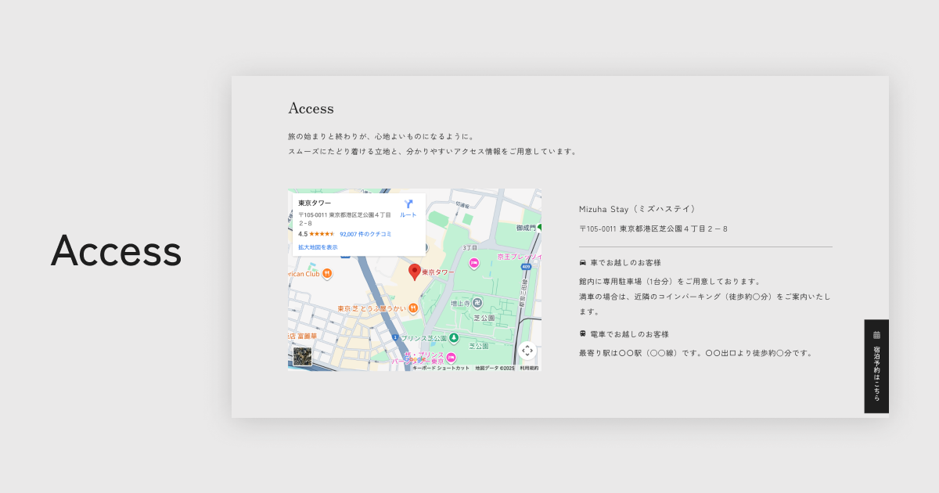The width and height of the screenshot is (939, 493).
Task: Click the 東京タワー title on the info card
Action: [315, 203]
